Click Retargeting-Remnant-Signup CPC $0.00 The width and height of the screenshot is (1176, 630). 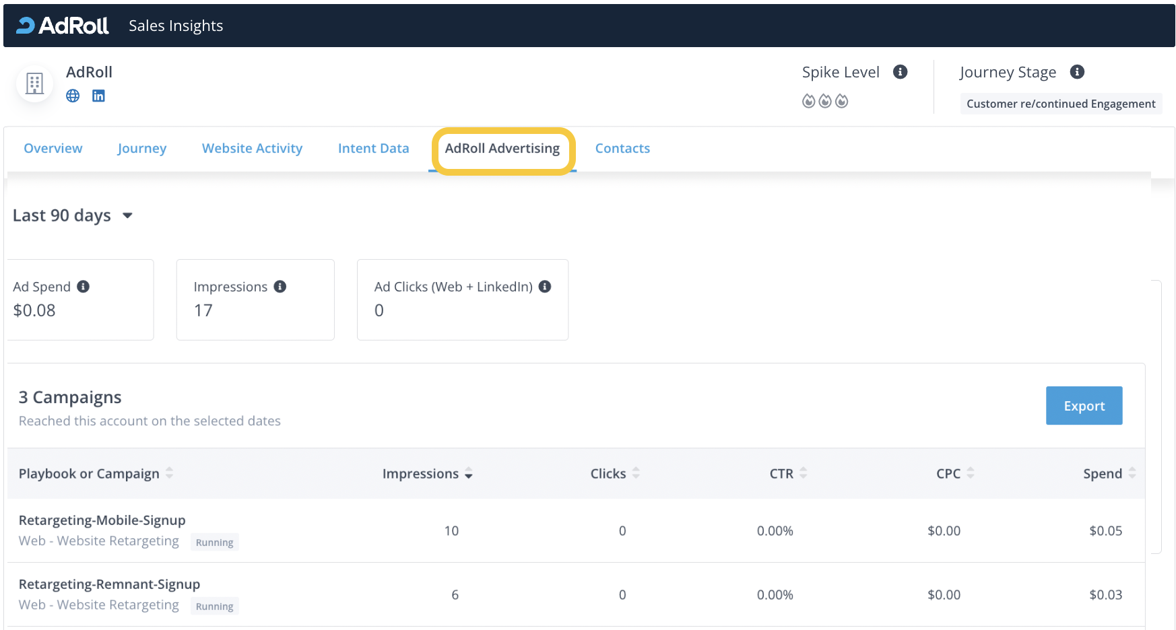click(944, 595)
